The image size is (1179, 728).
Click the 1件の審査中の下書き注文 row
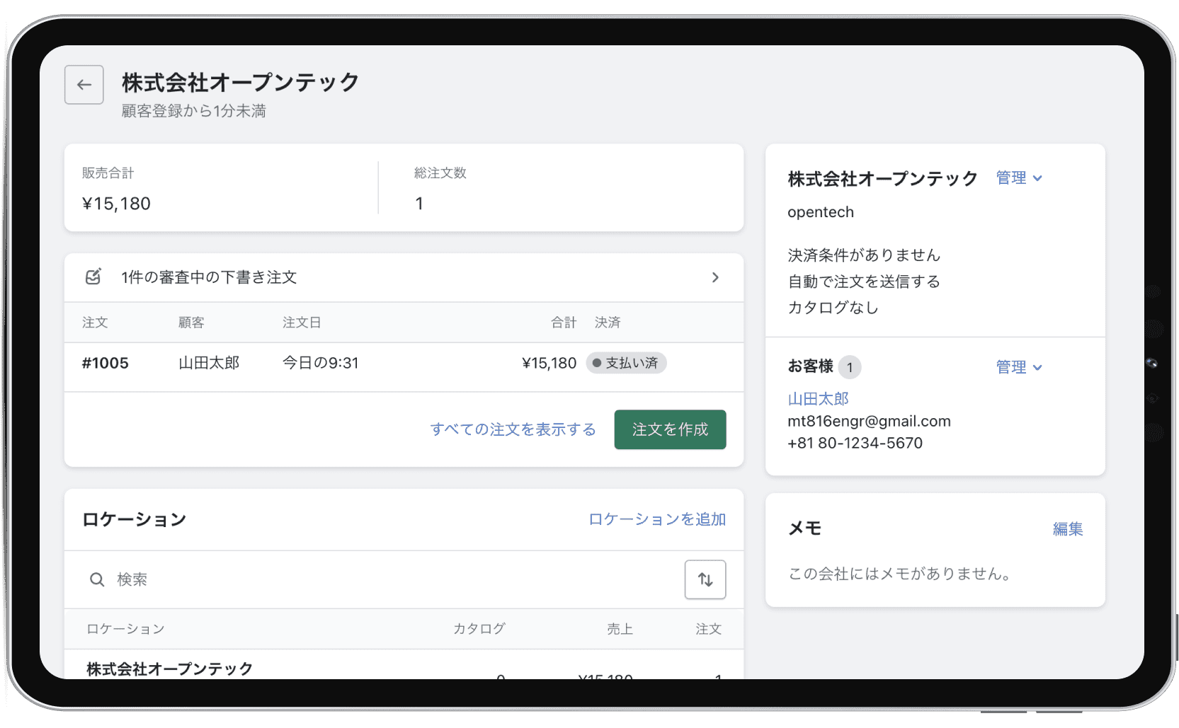tap(208, 277)
